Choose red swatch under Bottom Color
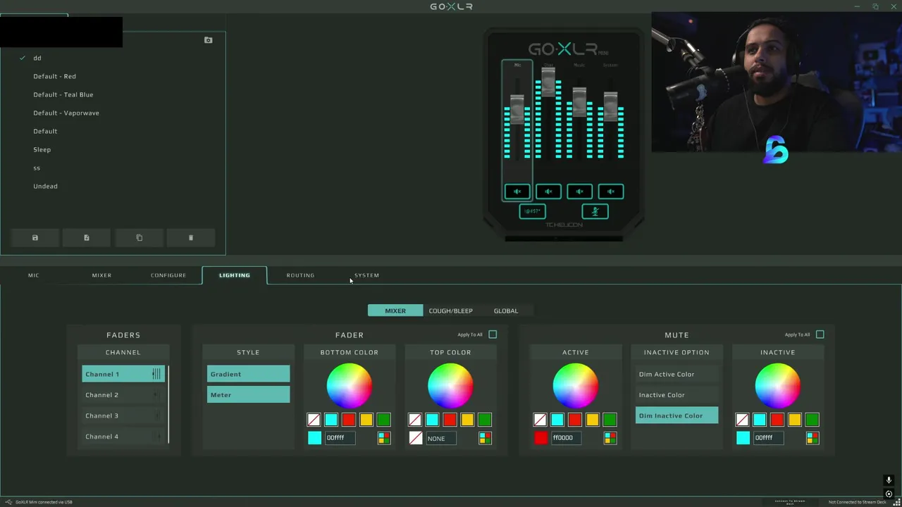The width and height of the screenshot is (902, 507). click(349, 420)
